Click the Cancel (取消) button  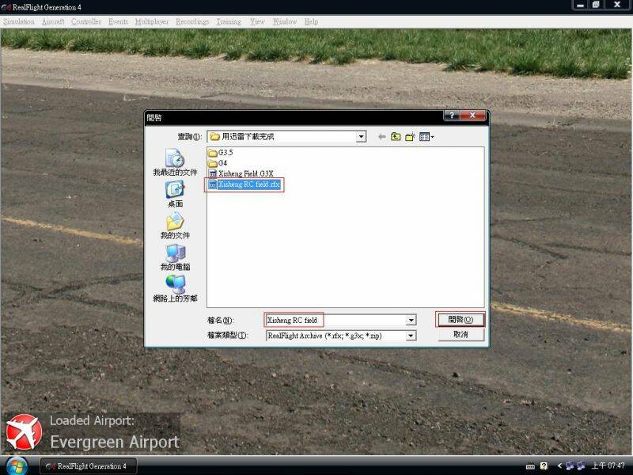click(461, 334)
